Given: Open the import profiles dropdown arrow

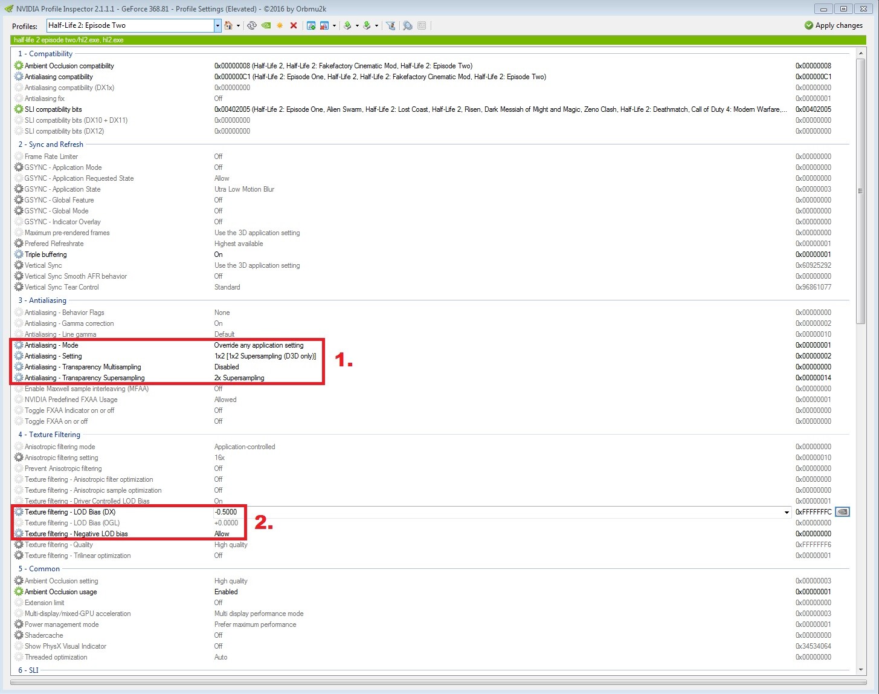Looking at the screenshot, I should [x=376, y=25].
